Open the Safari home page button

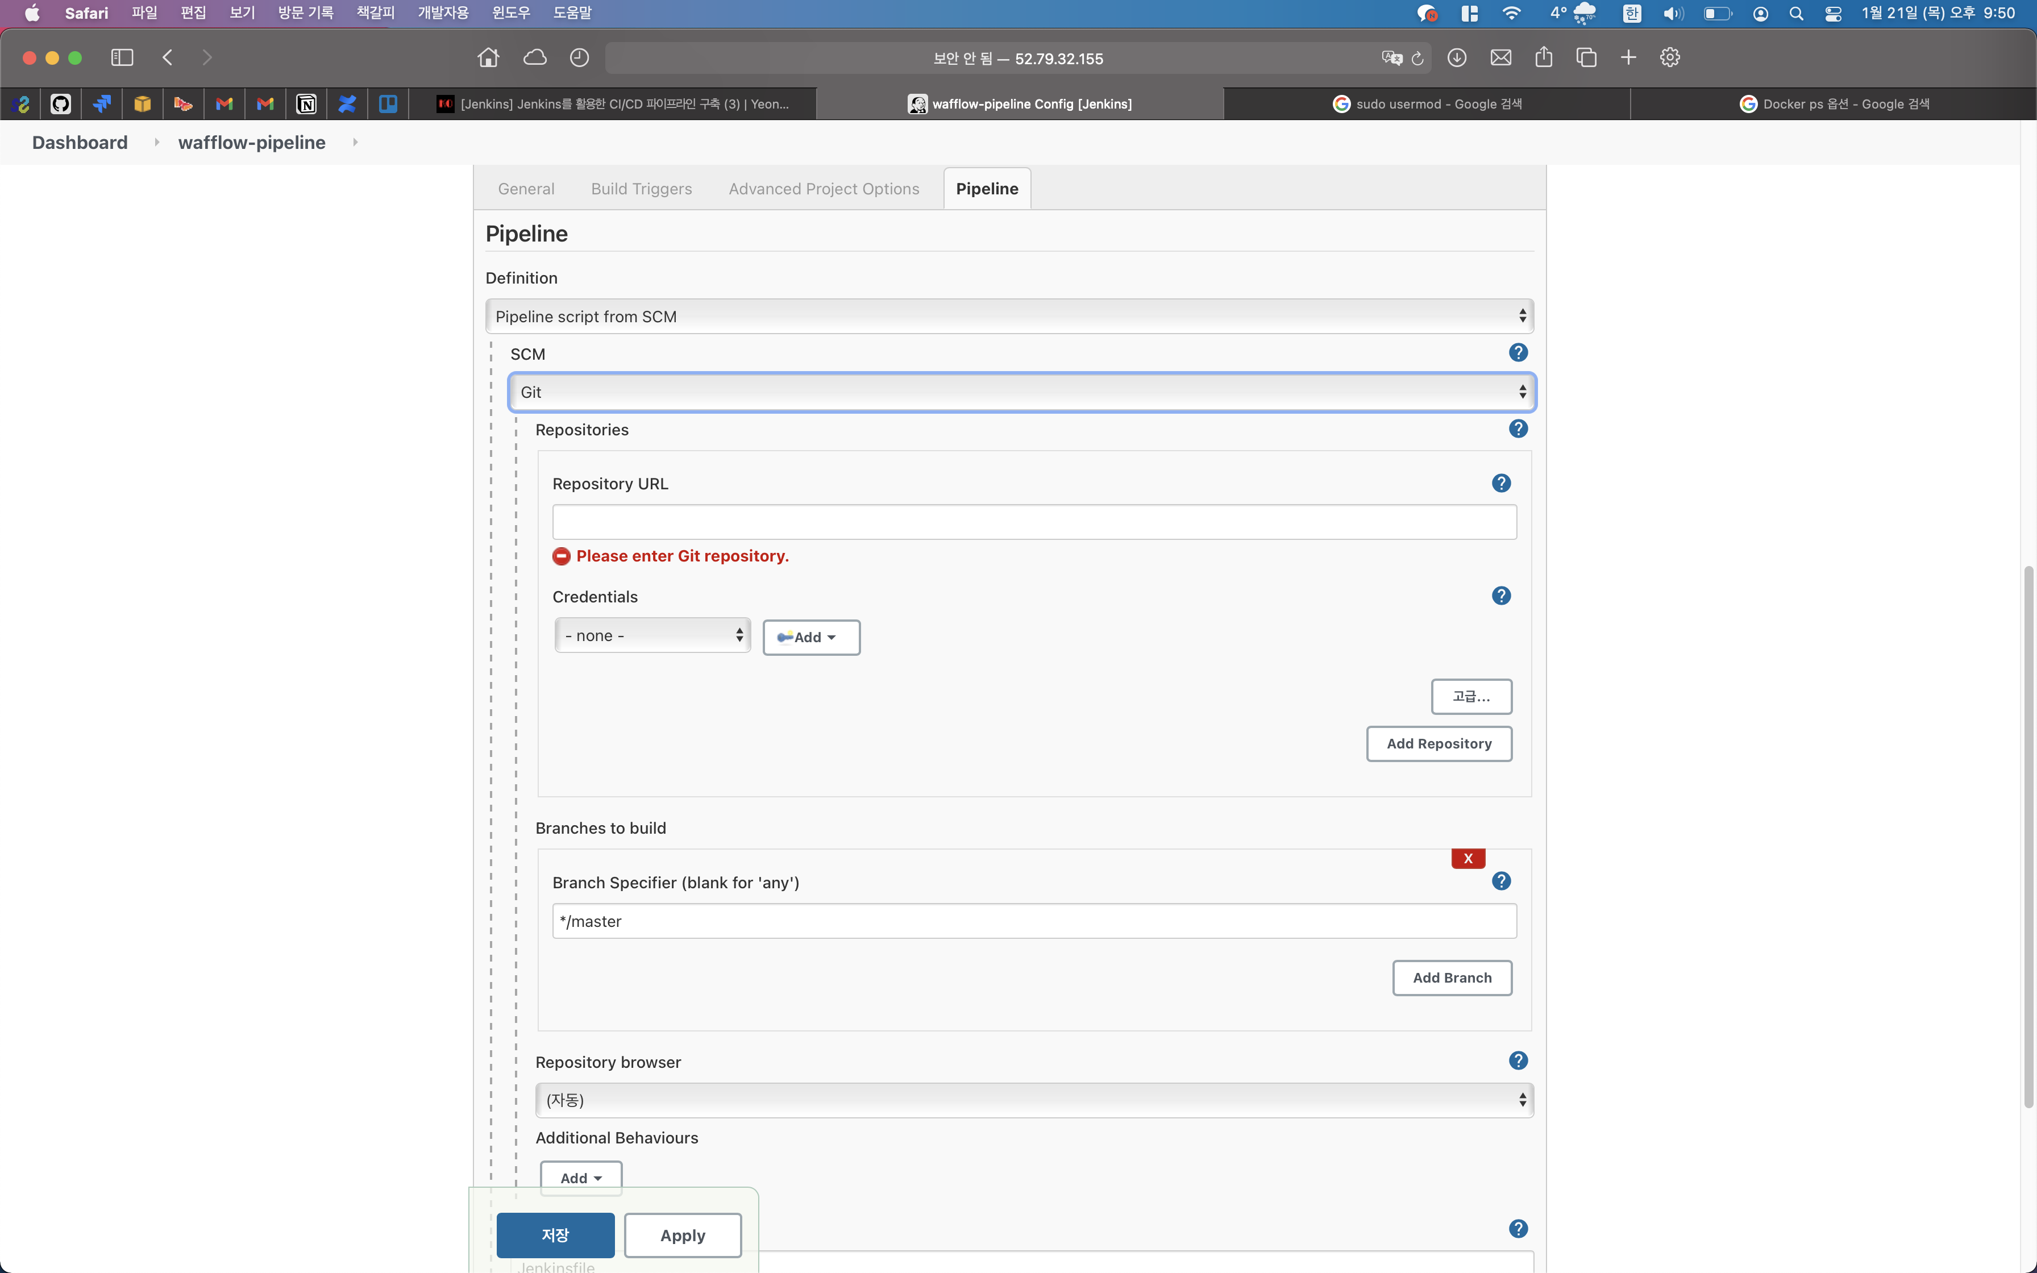coord(488,57)
